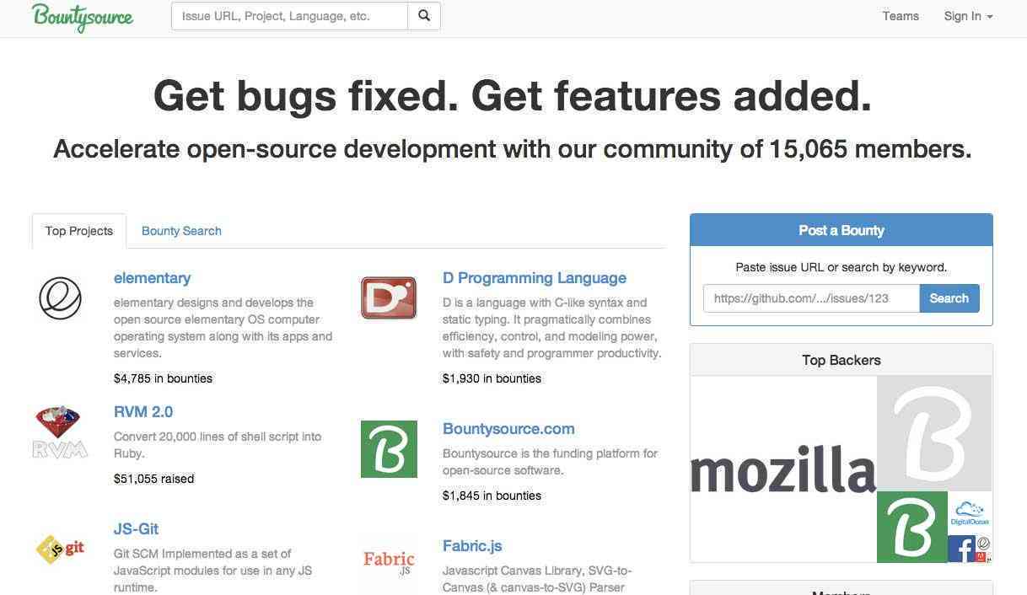1027x595 pixels.
Task: Select the D Programming Language logo
Action: (x=389, y=298)
